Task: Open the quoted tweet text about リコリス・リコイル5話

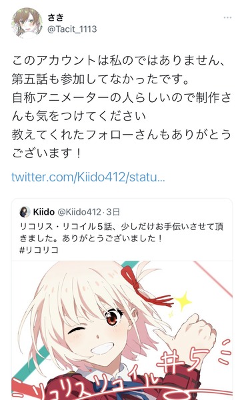Action: click(x=121, y=232)
